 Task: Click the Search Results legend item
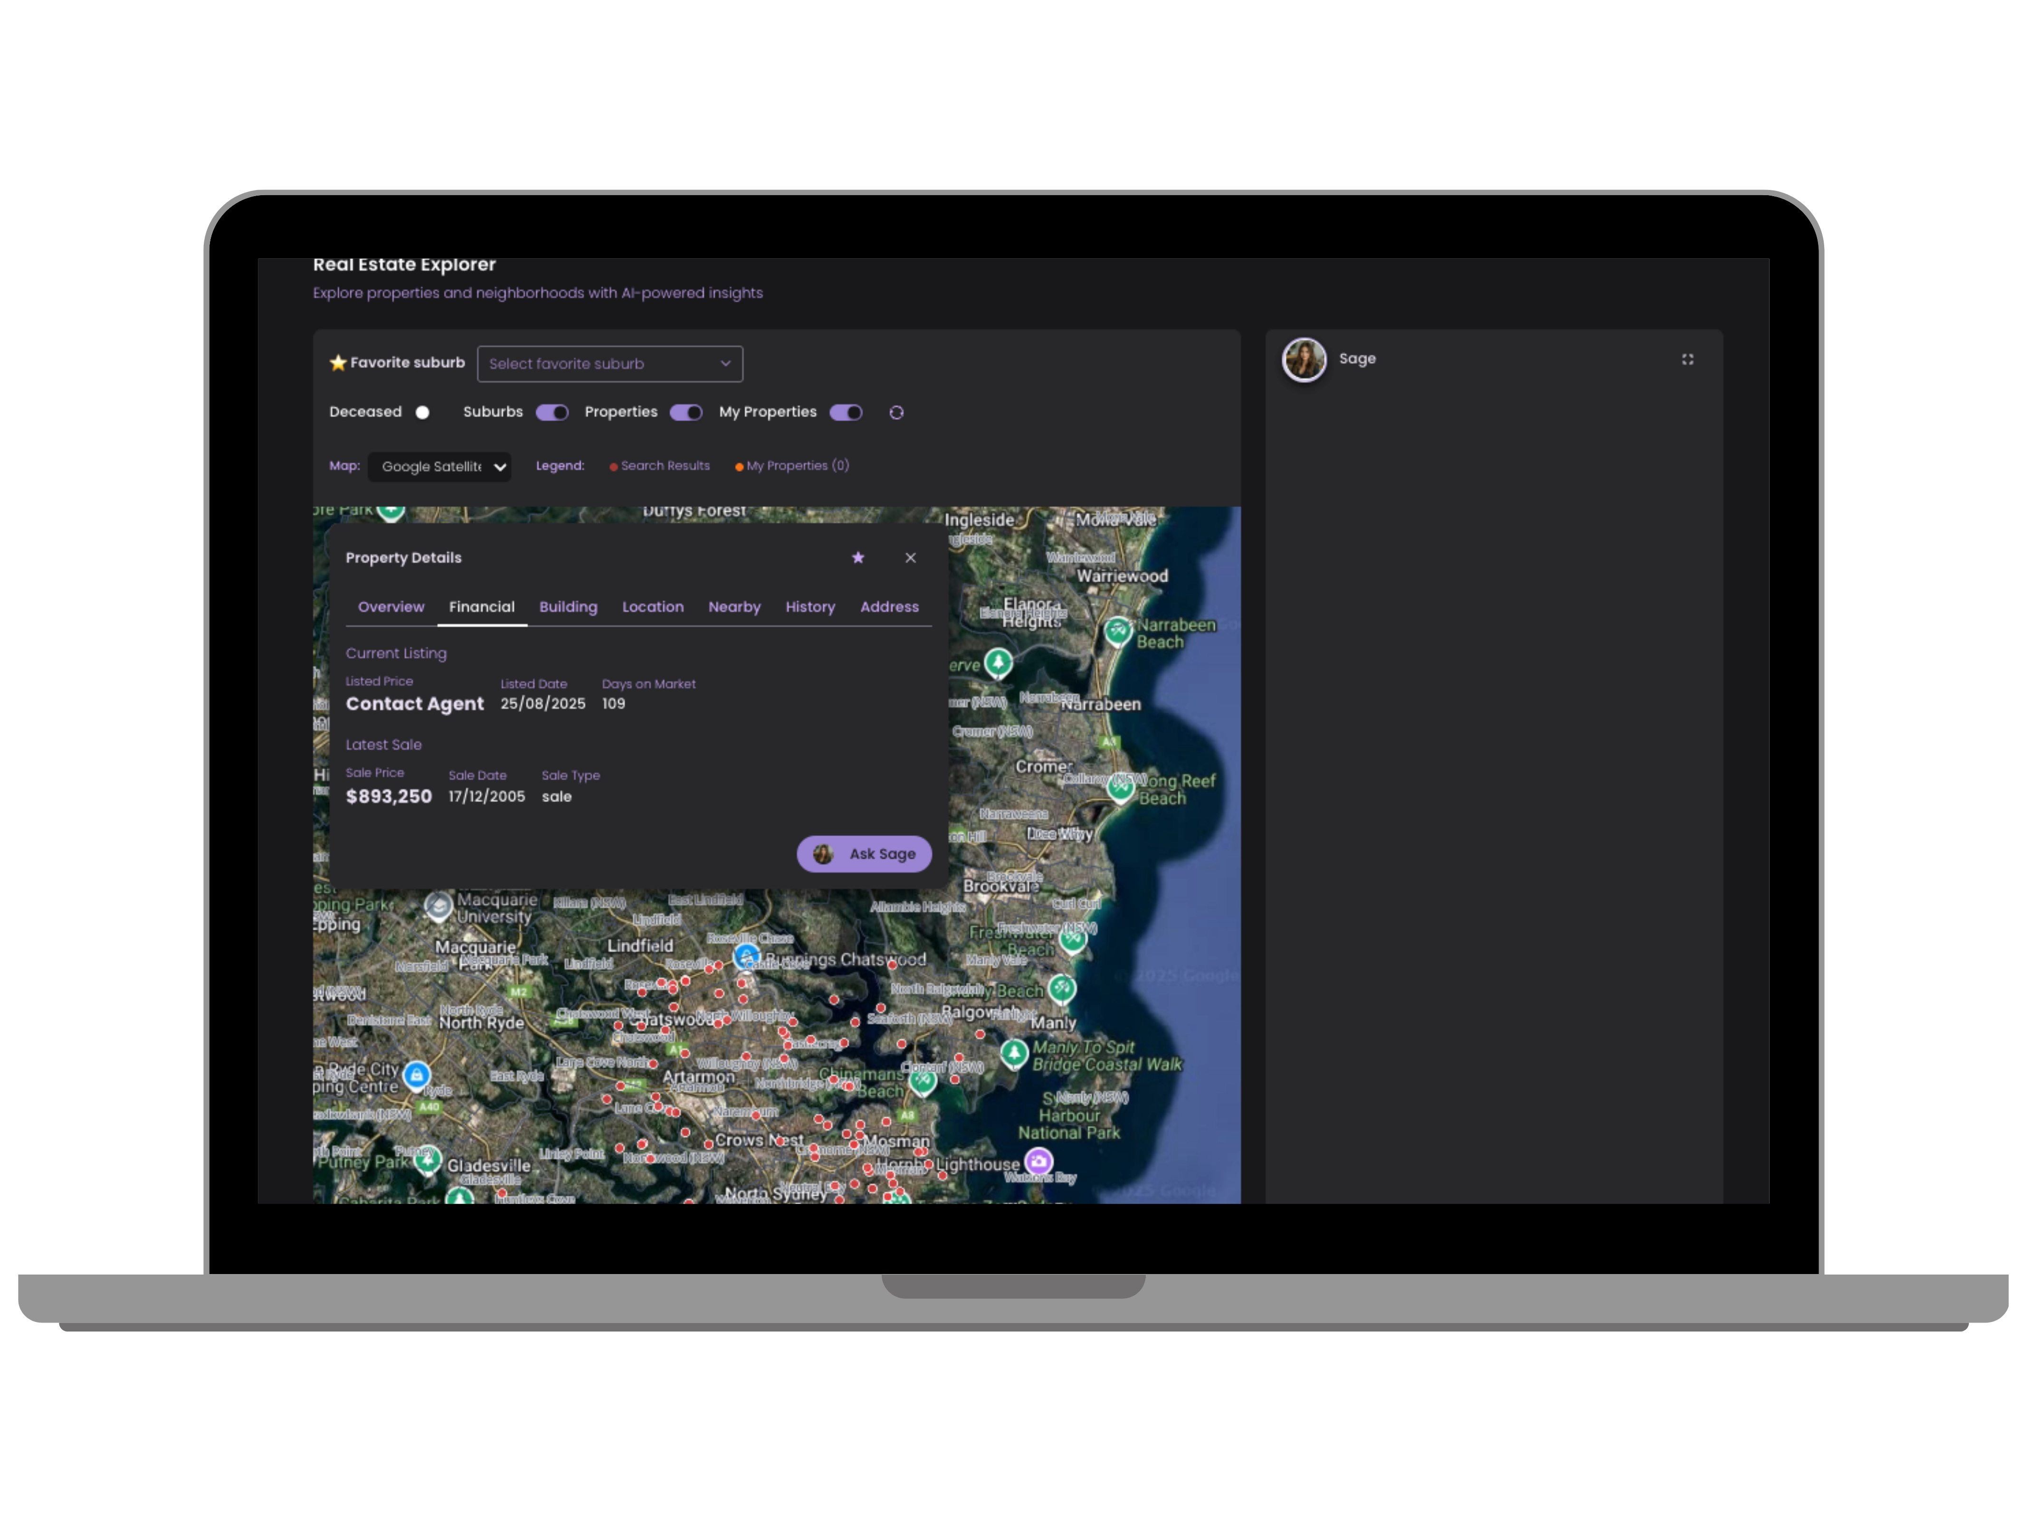click(x=659, y=465)
